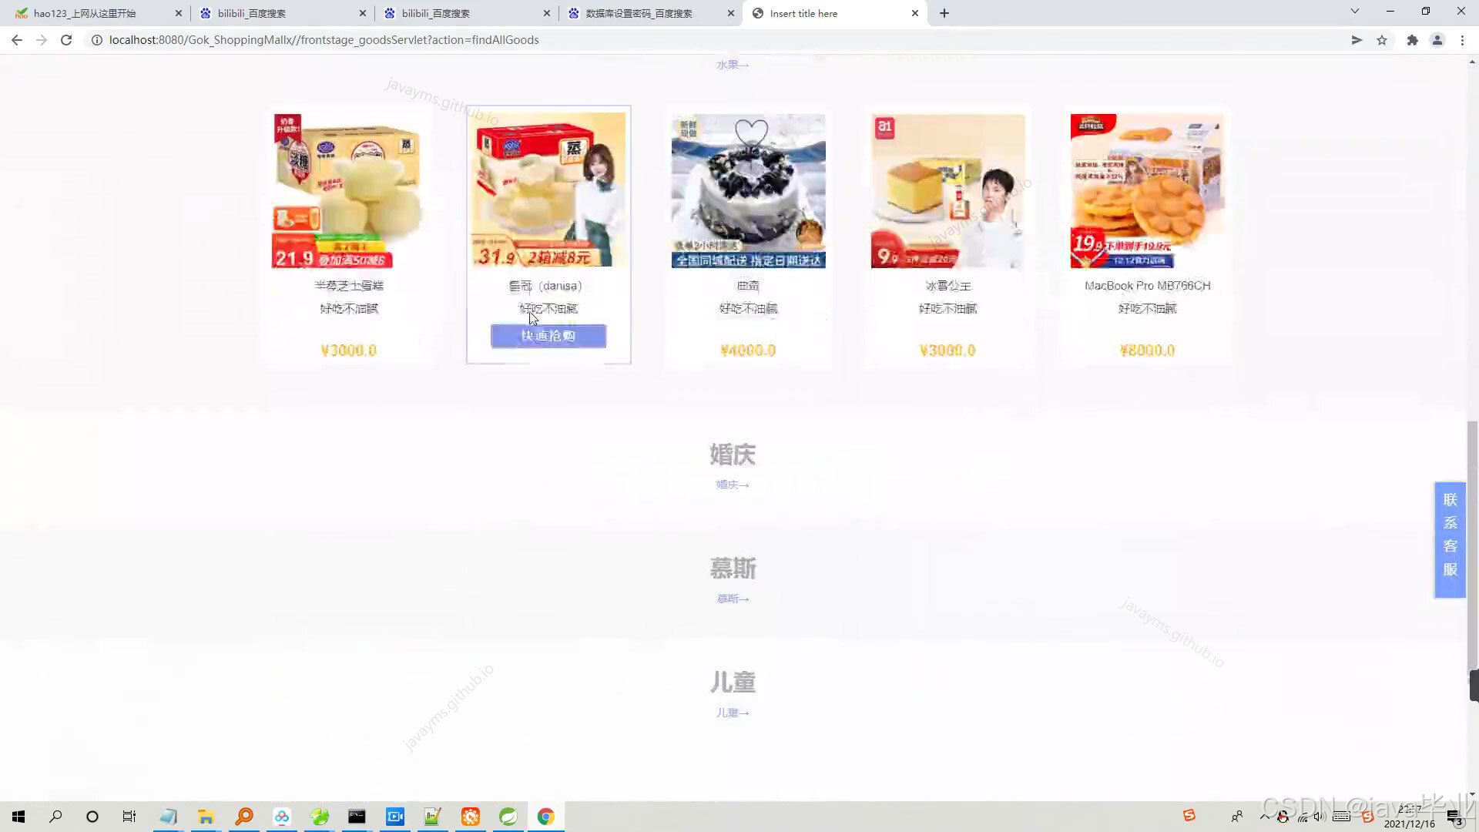Click the 儿童 section heading
Viewport: 1479px width, 832px height.
(733, 683)
